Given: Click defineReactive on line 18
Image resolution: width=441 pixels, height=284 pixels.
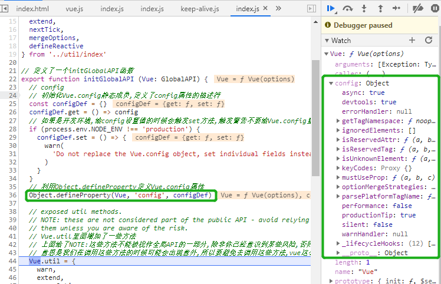Looking at the screenshot, I should click(56, 46).
